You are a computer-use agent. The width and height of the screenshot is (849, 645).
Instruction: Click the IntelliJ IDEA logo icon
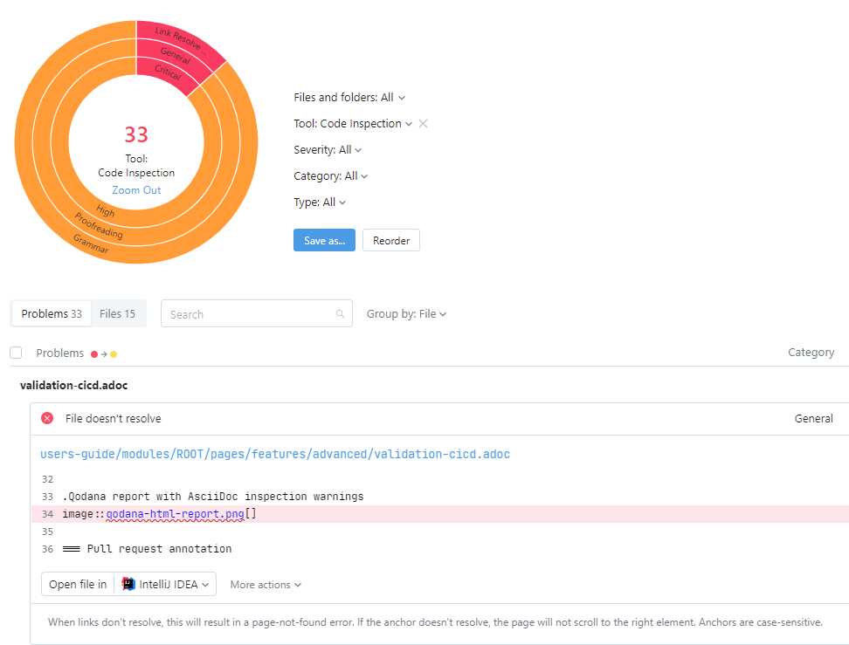(x=128, y=585)
